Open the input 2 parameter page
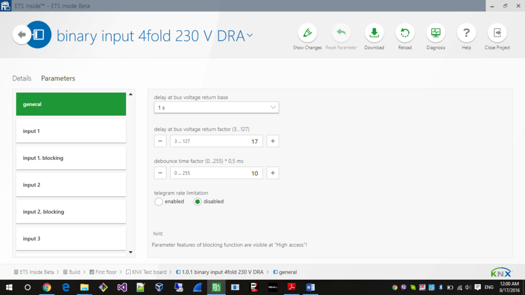This screenshot has height=295, width=525. click(x=71, y=184)
